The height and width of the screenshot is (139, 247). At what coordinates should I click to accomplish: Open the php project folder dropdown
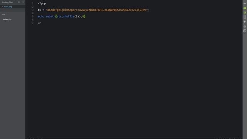tap(4, 14)
